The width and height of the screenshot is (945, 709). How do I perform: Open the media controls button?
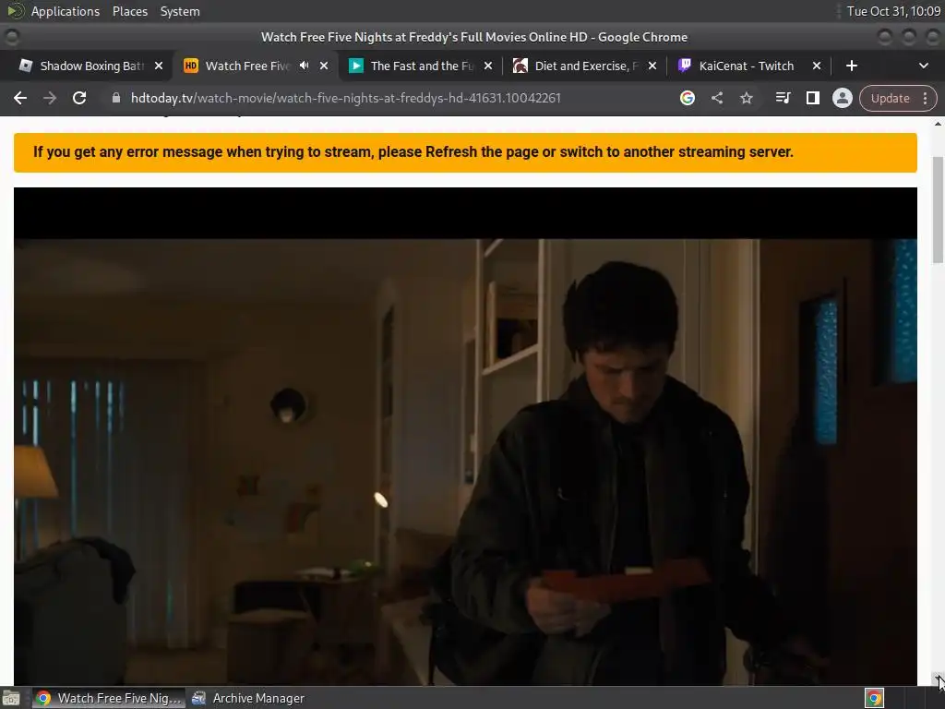tap(783, 98)
